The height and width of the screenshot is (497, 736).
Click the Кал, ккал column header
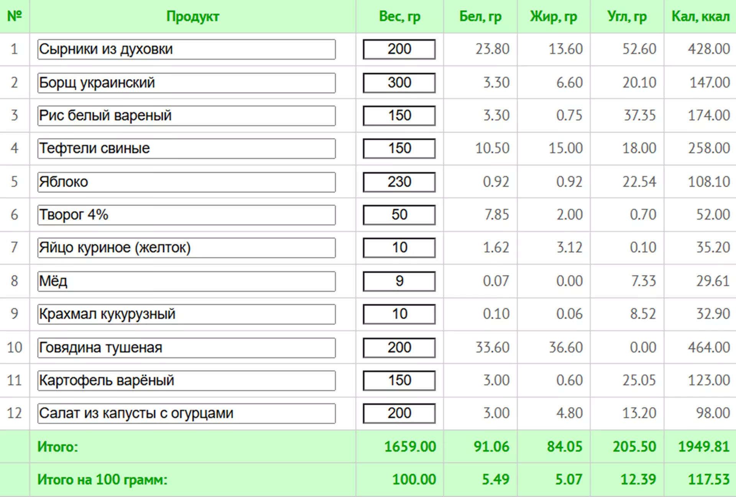(x=700, y=16)
